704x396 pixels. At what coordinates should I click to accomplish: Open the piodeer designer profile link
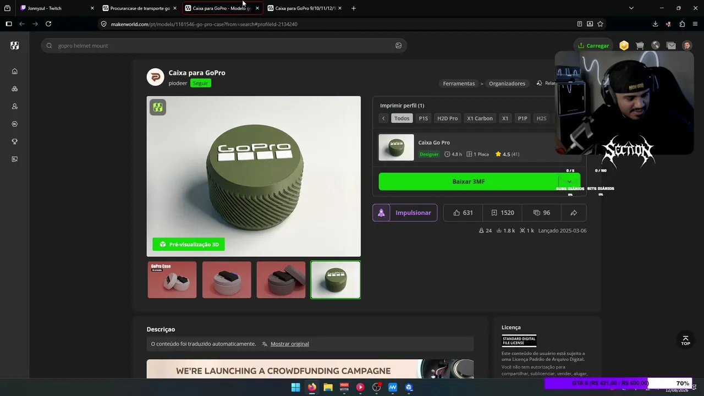pyautogui.click(x=178, y=83)
